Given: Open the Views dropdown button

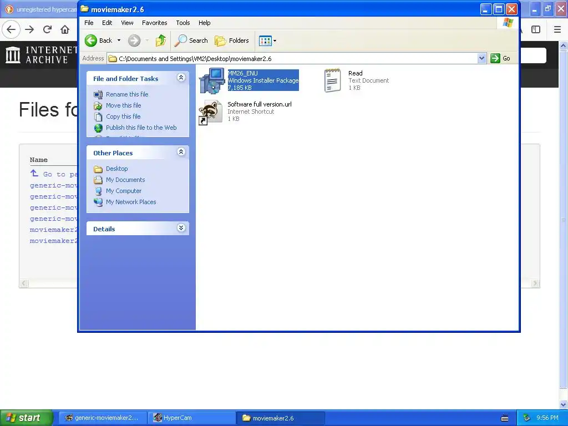Looking at the screenshot, I should pyautogui.click(x=268, y=40).
